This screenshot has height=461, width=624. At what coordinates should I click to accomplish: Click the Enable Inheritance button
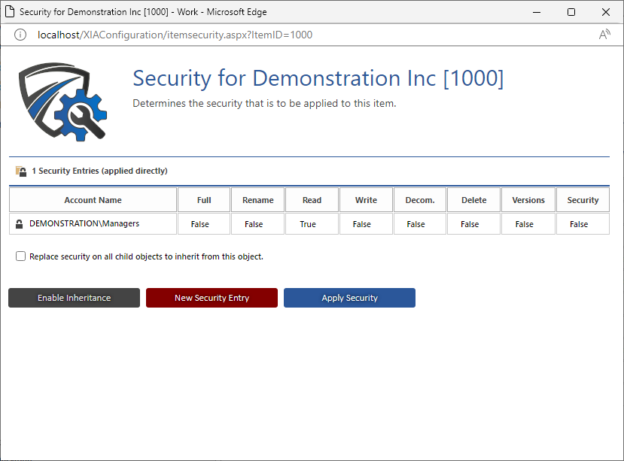(x=74, y=298)
